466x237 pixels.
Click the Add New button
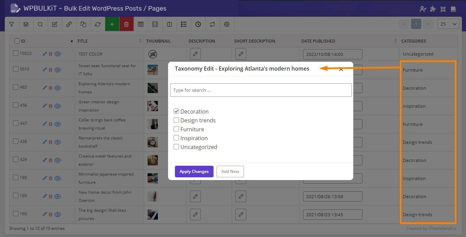(230, 172)
